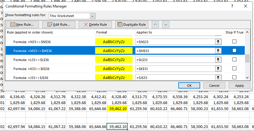This screenshot has height=131, width=254.
Task: Close the Rules Manager dialog
Action: 246,6
